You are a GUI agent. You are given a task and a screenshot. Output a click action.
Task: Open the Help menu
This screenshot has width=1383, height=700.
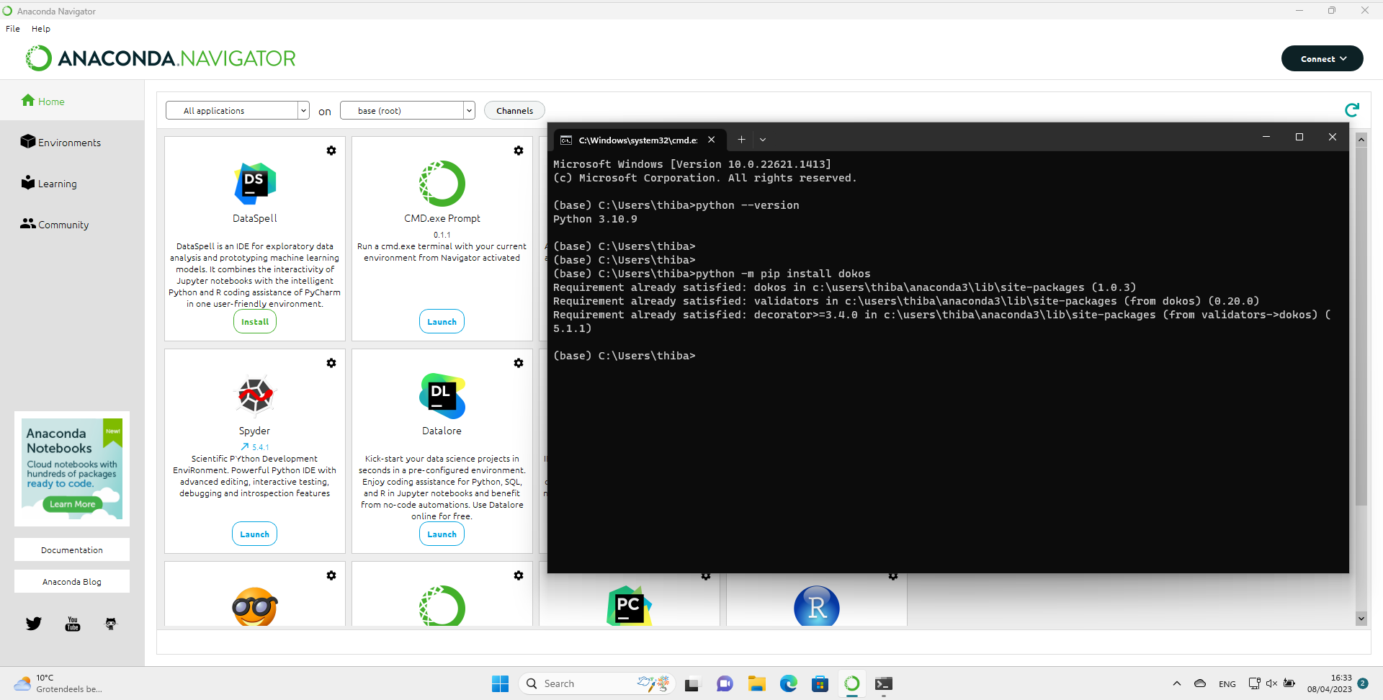point(41,29)
